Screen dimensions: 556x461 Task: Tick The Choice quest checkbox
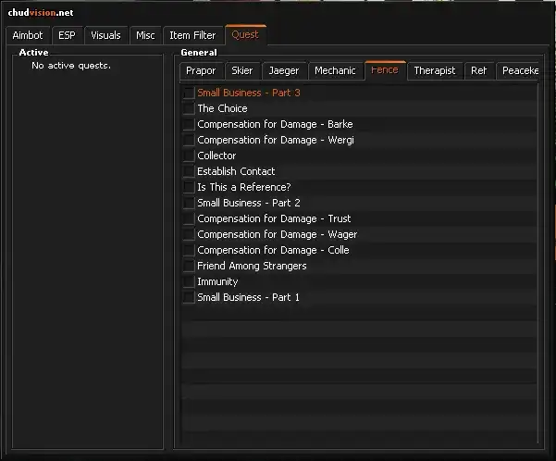coord(189,109)
